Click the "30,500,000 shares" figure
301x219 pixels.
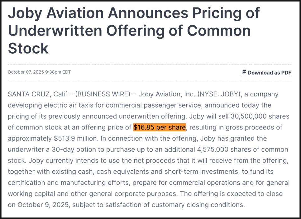260,116
